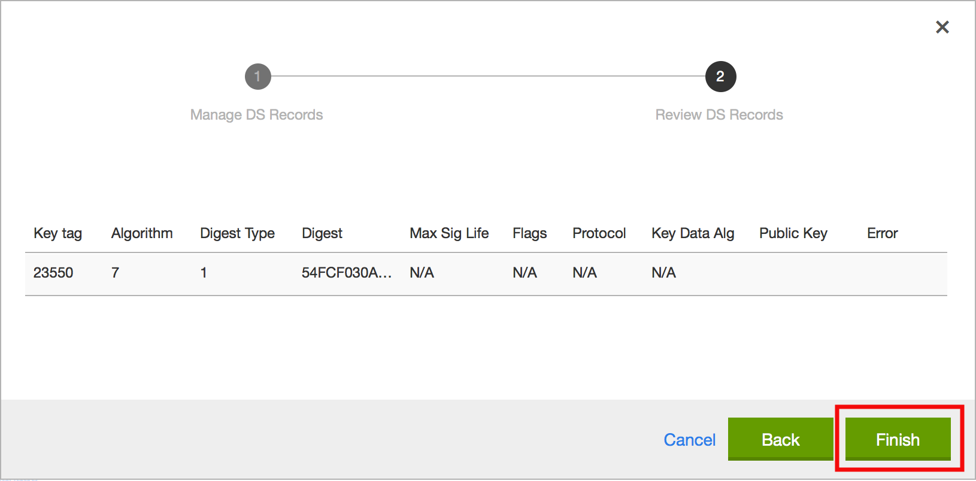Go back using the Back button
Screen dimensions: 976x481
pos(780,440)
